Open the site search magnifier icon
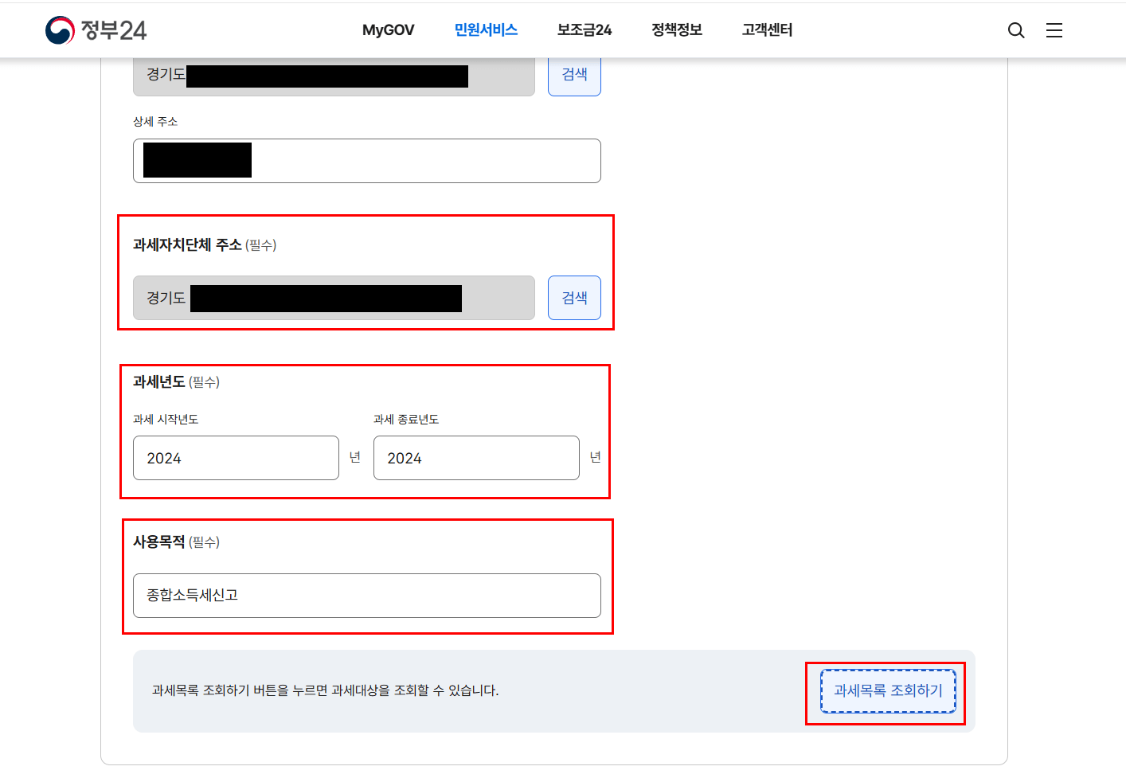This screenshot has width=1126, height=778. [x=1016, y=29]
